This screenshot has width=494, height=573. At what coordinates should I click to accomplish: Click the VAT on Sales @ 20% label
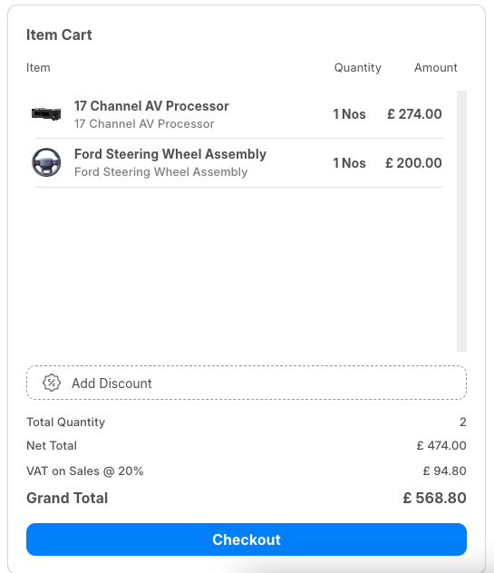coord(85,471)
